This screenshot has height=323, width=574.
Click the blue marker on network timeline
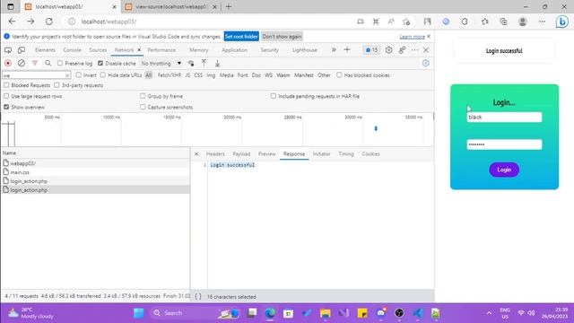[376, 128]
